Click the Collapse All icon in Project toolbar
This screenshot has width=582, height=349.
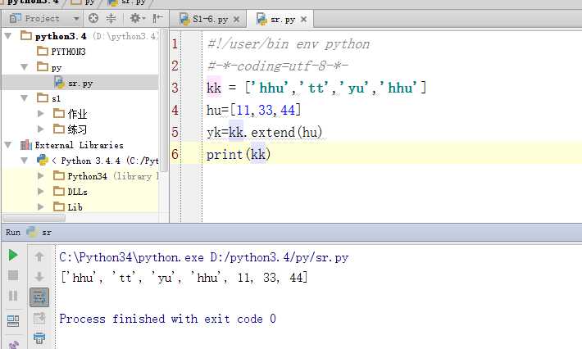(111, 18)
